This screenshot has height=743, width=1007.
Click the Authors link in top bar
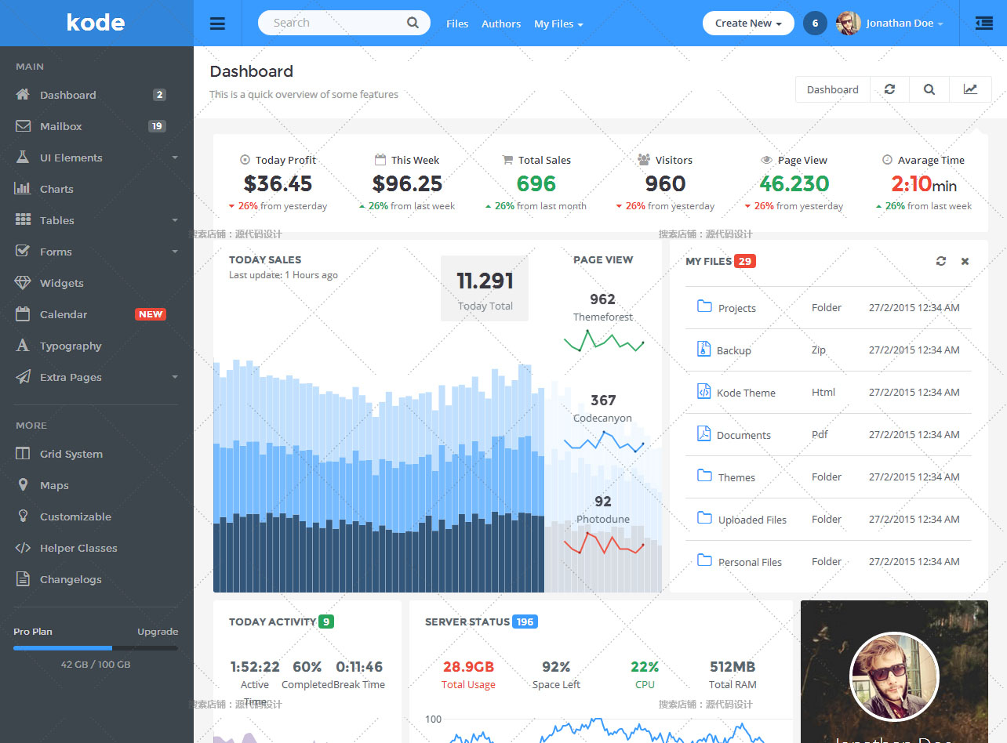point(501,24)
